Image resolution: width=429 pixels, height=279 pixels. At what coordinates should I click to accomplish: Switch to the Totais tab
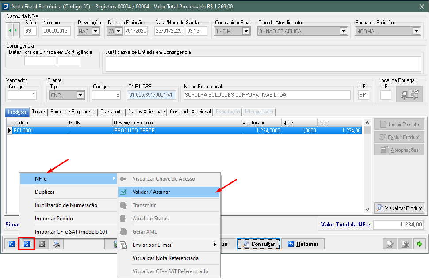[38, 112]
